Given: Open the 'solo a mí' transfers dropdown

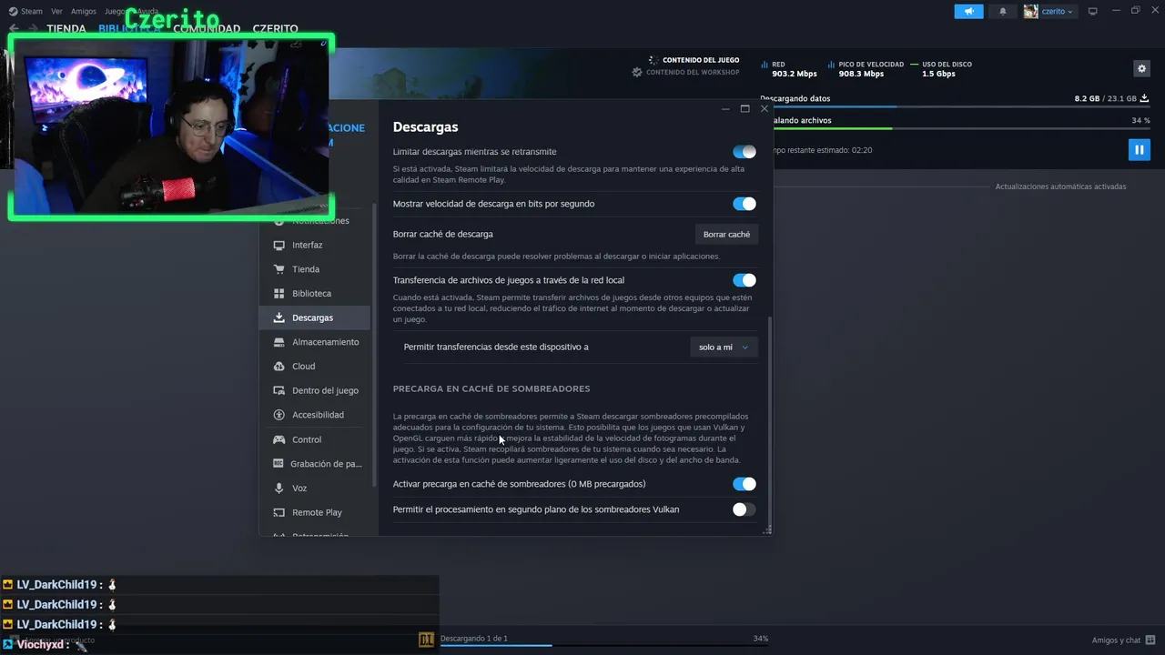Looking at the screenshot, I should [724, 347].
